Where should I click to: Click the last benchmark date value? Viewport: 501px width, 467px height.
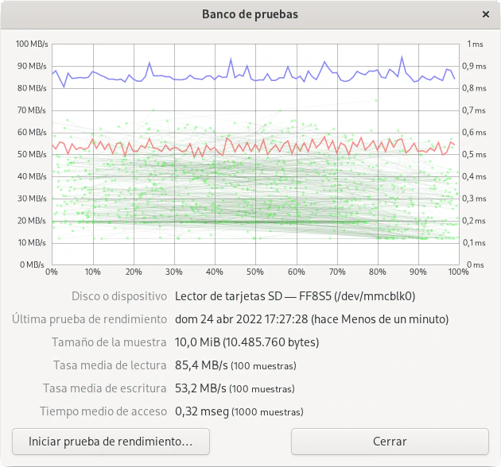point(311,319)
